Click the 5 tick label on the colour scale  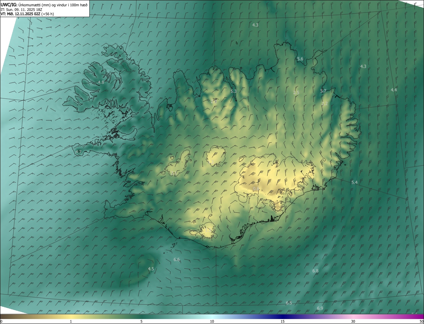click(x=141, y=321)
